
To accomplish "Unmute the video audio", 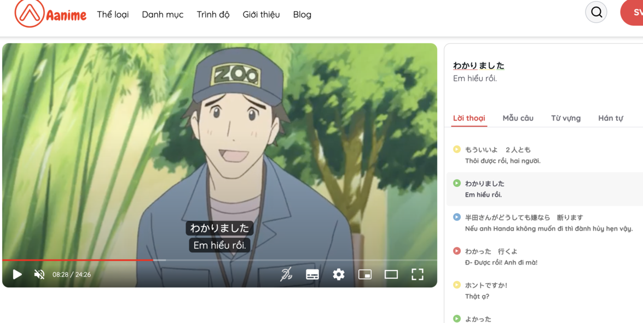I will pyautogui.click(x=38, y=274).
